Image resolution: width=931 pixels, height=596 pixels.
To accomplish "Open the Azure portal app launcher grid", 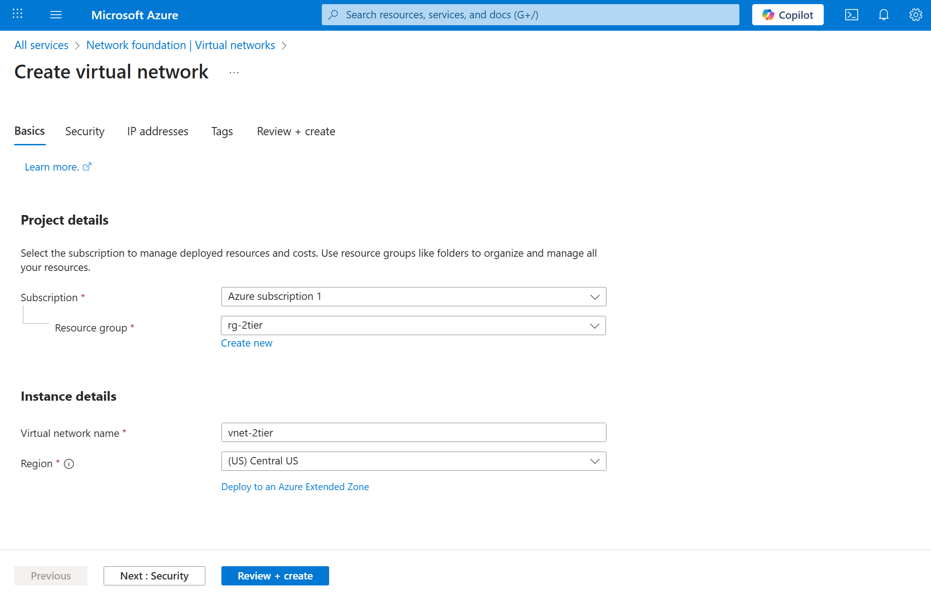I will (x=17, y=14).
